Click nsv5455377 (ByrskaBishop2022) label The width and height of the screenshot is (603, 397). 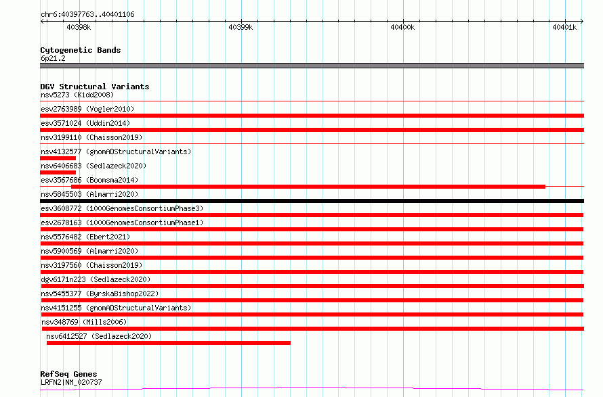tap(100, 294)
